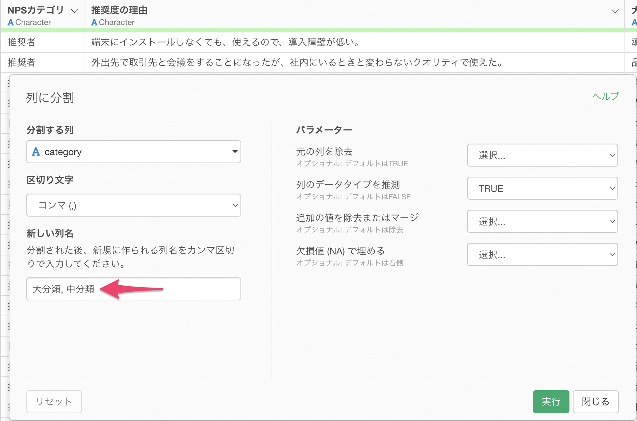Image resolution: width=637 pixels, height=421 pixels.
Task: Open the NPSカテゴリ column header menu chevron
Action: point(75,11)
